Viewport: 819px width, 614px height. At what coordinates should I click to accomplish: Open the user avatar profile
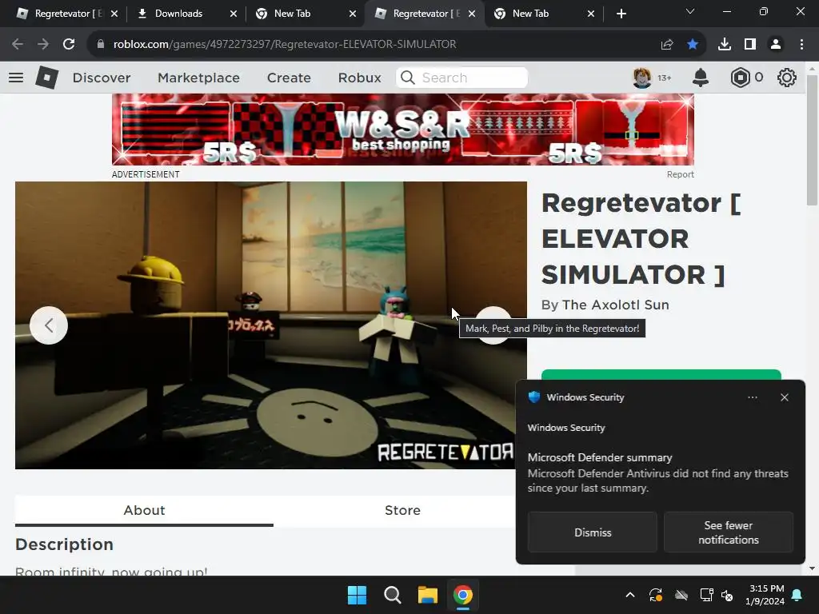[x=642, y=78]
